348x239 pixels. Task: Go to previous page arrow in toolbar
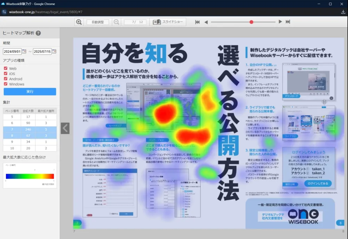click(206, 22)
